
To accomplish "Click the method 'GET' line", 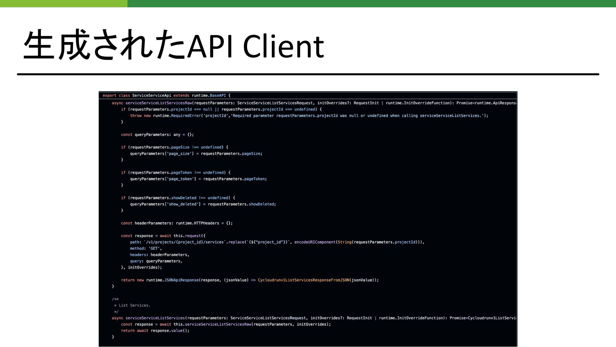I will click(146, 248).
